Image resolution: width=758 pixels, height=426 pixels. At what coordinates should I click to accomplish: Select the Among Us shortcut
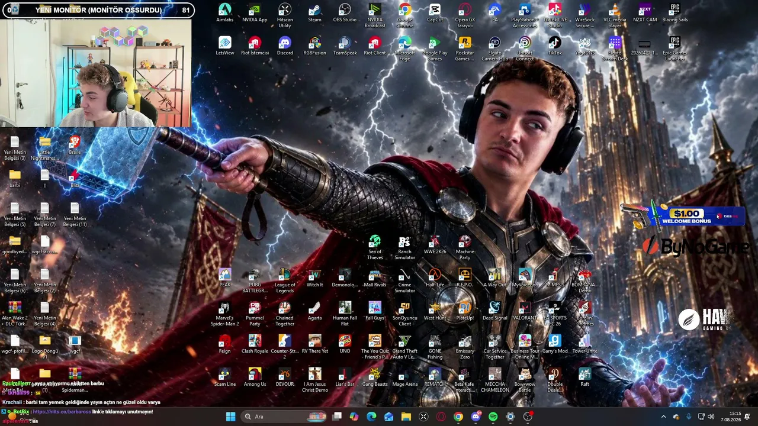click(x=255, y=377)
